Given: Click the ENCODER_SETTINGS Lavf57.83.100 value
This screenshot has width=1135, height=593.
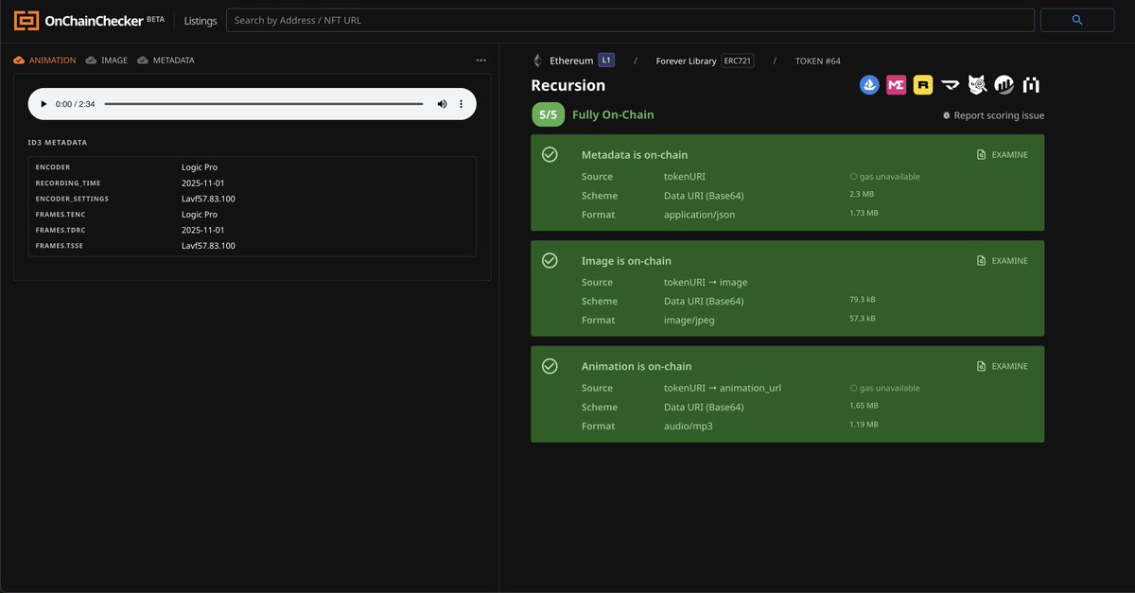Looking at the screenshot, I should [208, 199].
